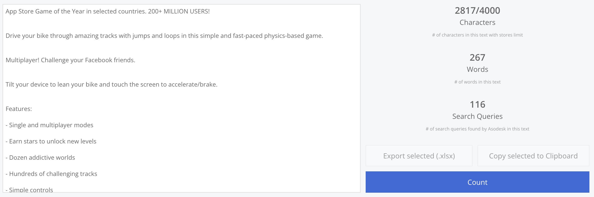Click the 'Drive your bike' sentence in the text area
The width and height of the screenshot is (594, 197).
click(164, 36)
